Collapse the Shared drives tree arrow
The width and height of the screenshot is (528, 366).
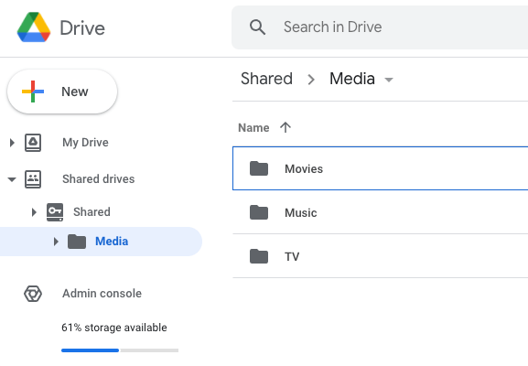12,179
